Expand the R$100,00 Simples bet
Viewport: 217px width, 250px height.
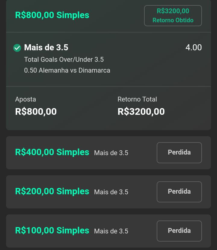52,231
